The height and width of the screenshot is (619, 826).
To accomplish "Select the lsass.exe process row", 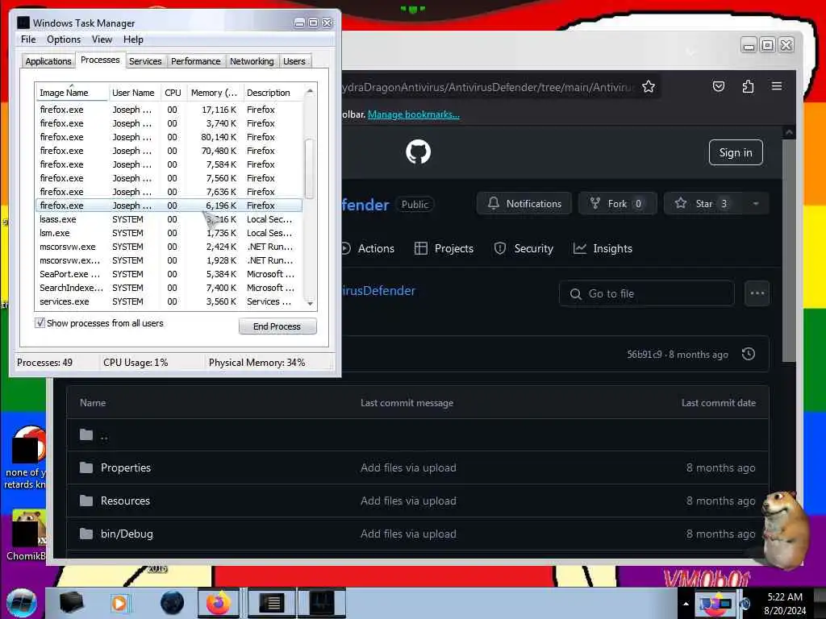I will coord(169,219).
